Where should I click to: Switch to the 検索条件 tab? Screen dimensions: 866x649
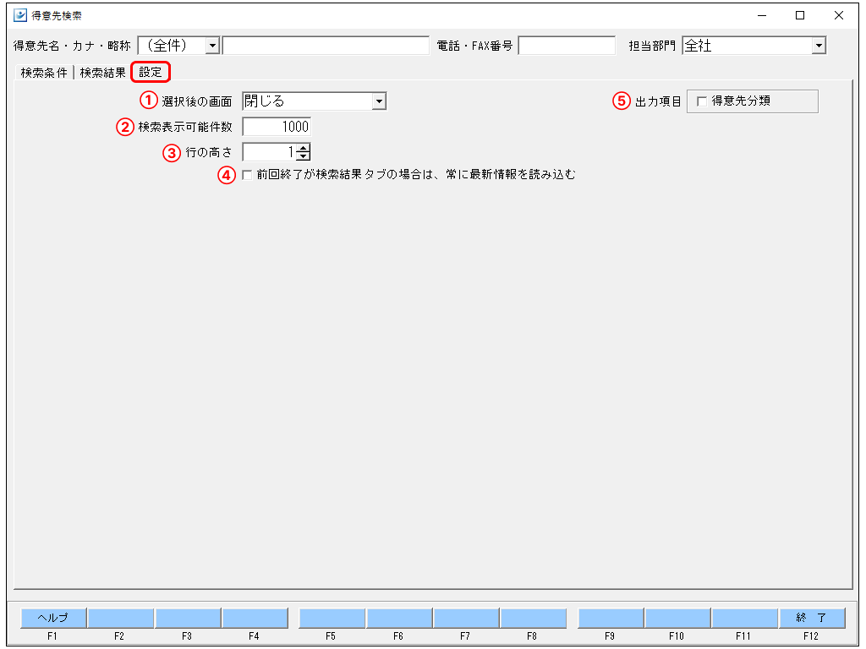click(44, 73)
